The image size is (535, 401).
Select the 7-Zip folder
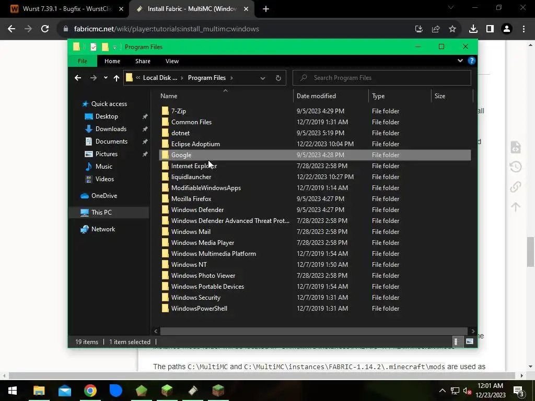pyautogui.click(x=179, y=111)
